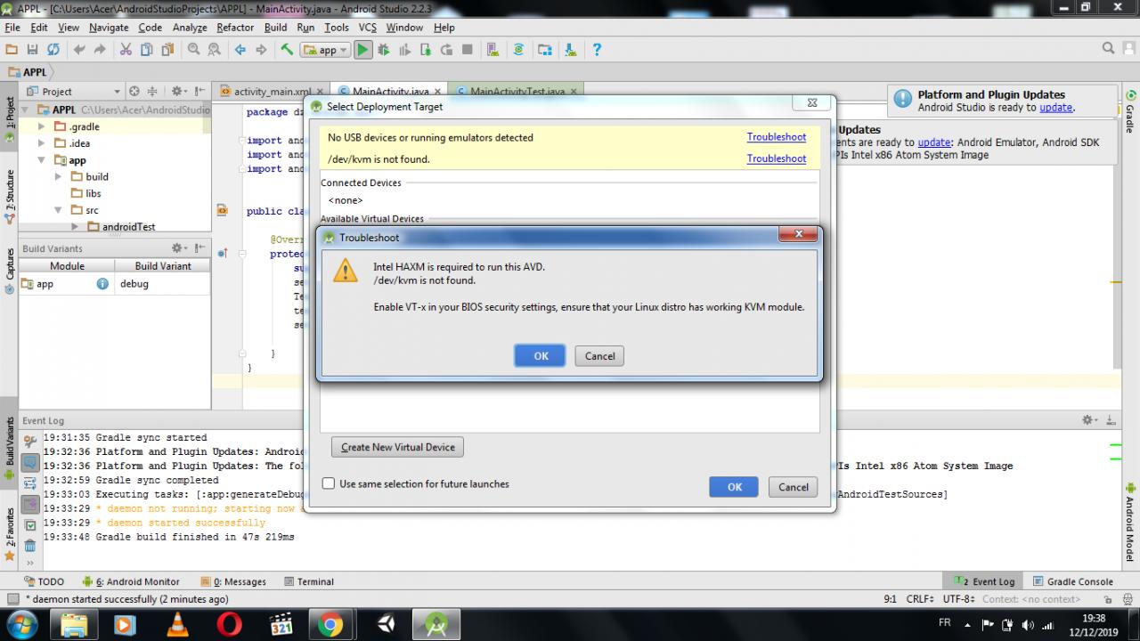Switch to the MainActivityTest.java editor tab
This screenshot has width=1140, height=641.
(x=517, y=91)
